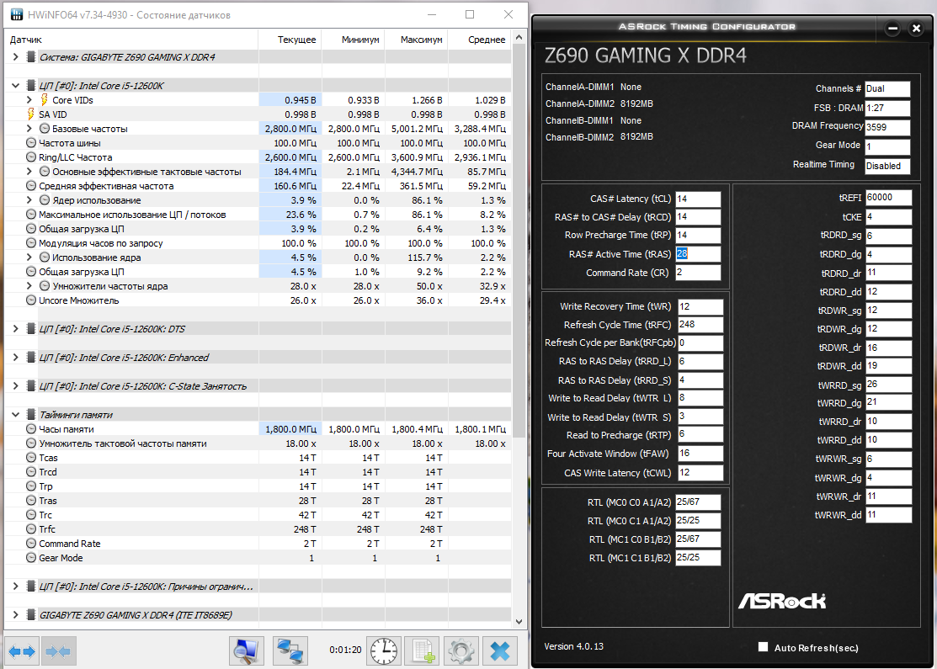Click the Refresh Cycle Time (tRFC) field

coord(700,325)
